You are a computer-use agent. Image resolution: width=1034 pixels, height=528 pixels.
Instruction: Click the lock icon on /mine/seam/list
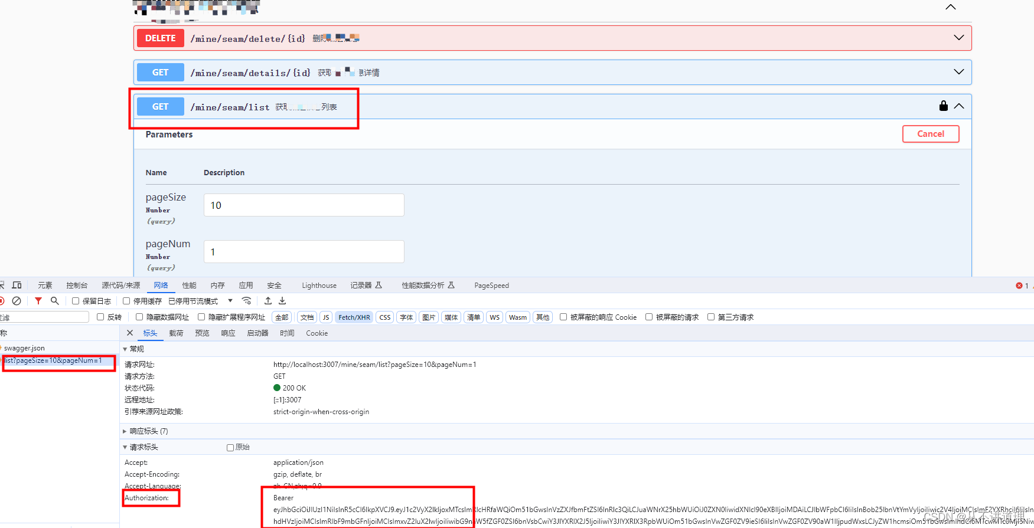point(944,106)
